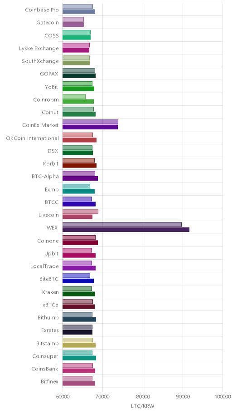Click the BiteBTC dark blue bar
Screen dimensions: 232x414
pos(78,281)
